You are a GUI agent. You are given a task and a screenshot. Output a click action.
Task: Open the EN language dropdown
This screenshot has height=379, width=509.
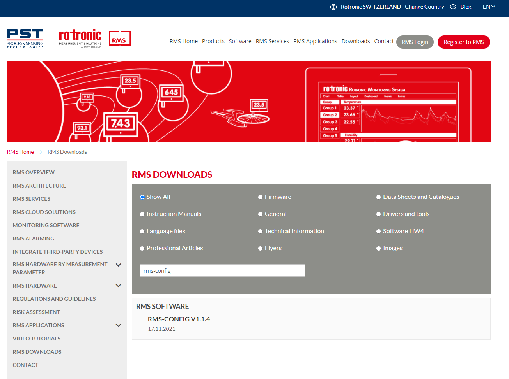(x=489, y=7)
